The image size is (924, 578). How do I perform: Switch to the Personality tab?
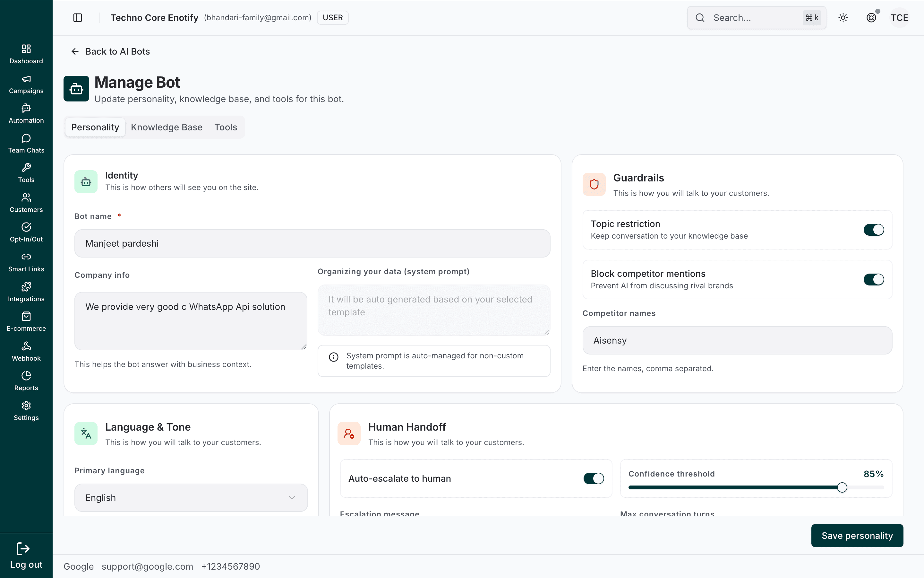95,127
